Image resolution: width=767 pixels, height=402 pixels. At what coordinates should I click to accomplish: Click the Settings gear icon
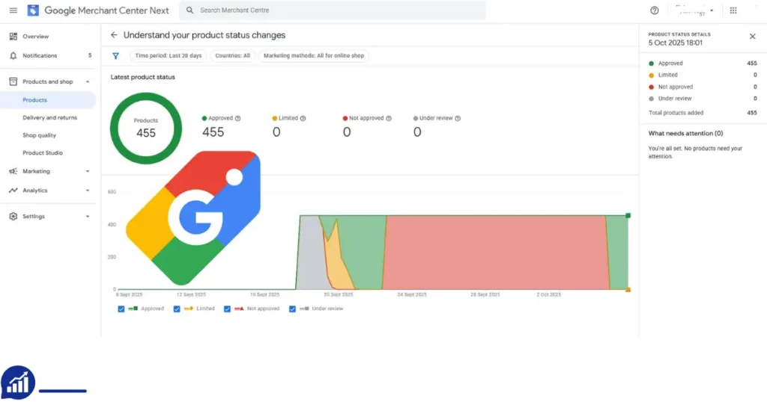[13, 216]
